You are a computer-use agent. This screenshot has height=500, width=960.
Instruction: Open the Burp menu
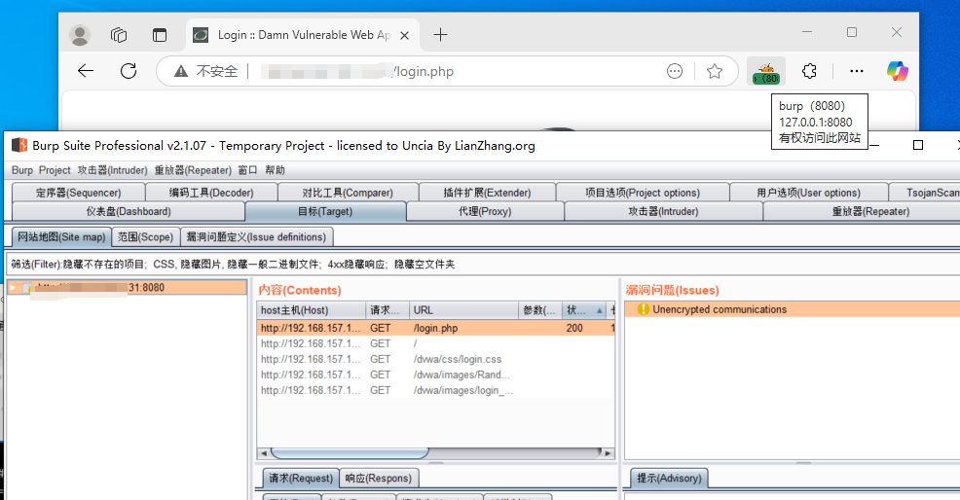point(22,170)
